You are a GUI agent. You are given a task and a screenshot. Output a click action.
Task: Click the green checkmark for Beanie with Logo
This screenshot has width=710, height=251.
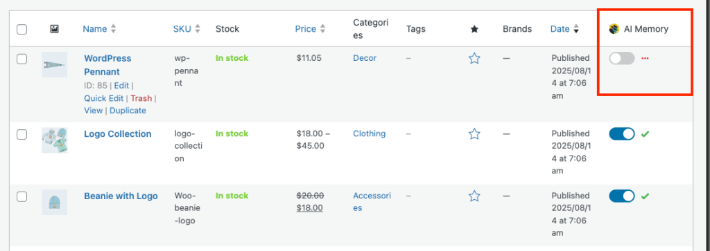[646, 196]
